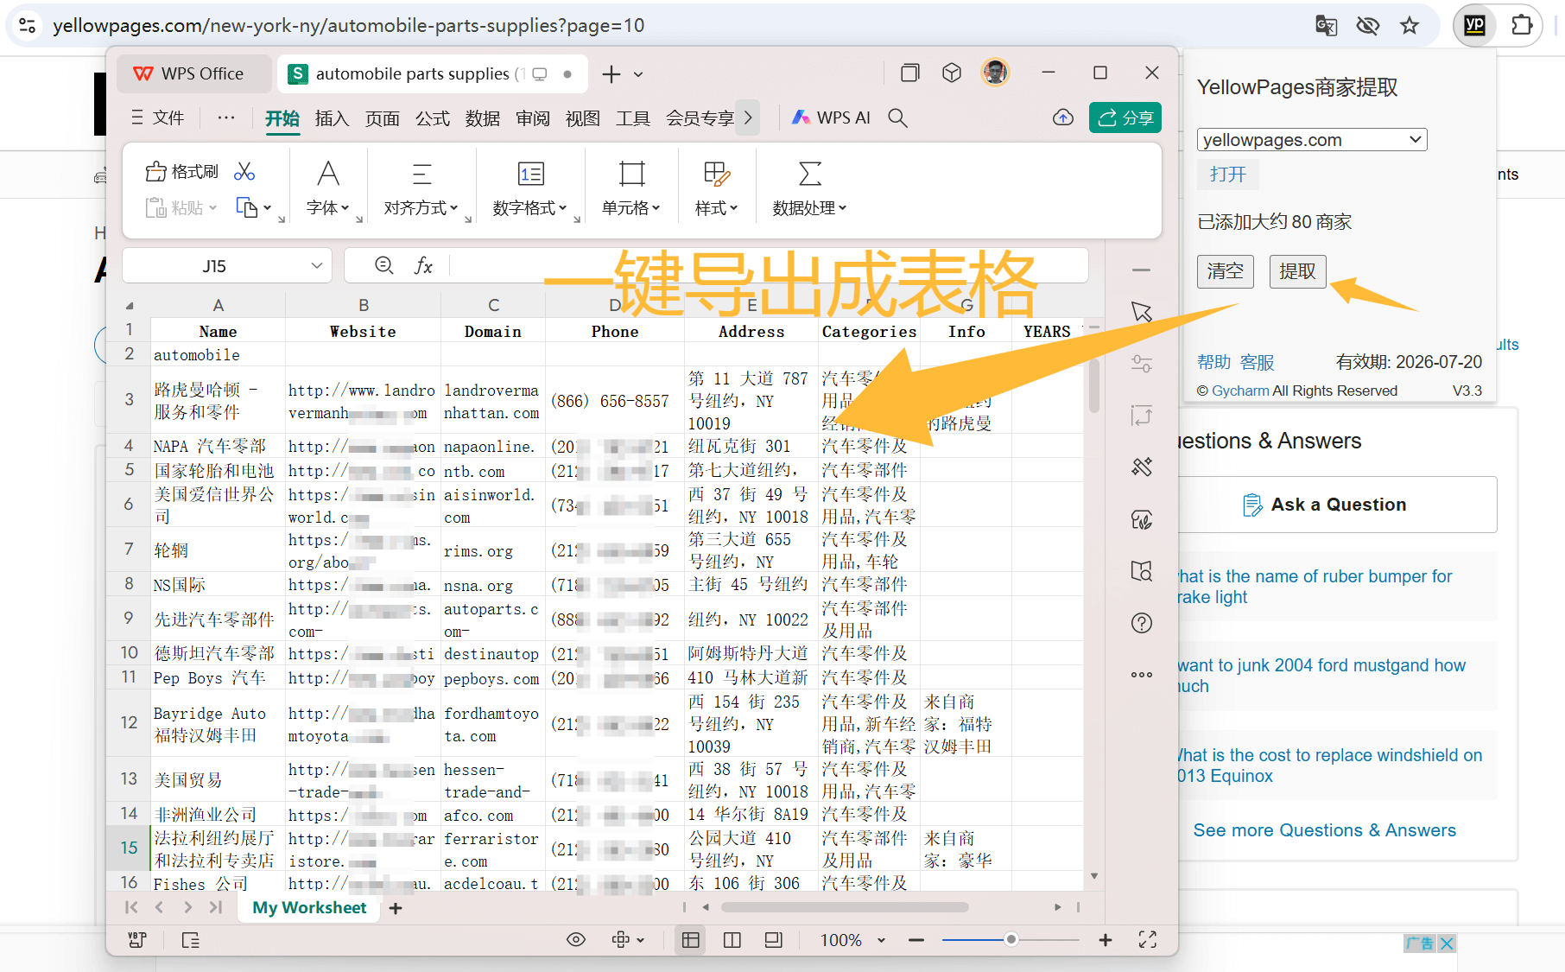Click the user avatar in WPS title bar
This screenshot has height=972, width=1565.
pyautogui.click(x=996, y=73)
